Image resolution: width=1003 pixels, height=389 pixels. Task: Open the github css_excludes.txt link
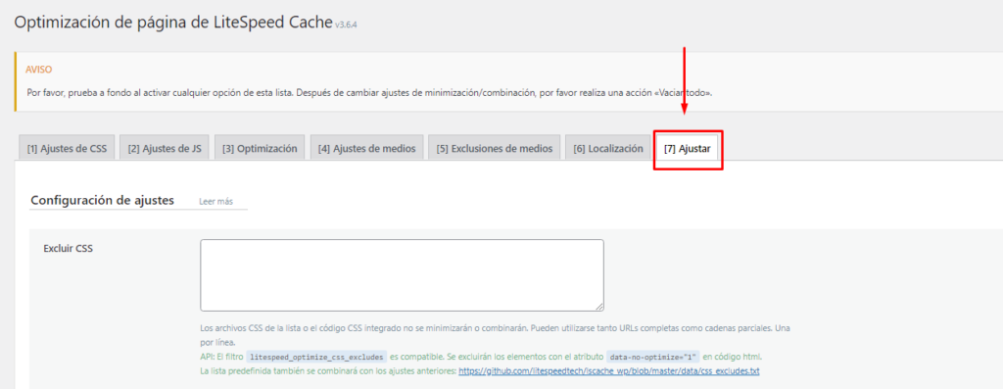609,371
